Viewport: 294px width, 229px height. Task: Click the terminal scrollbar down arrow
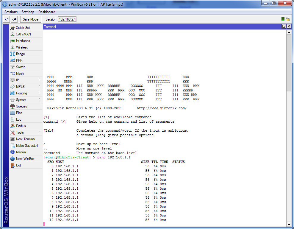click(289, 224)
